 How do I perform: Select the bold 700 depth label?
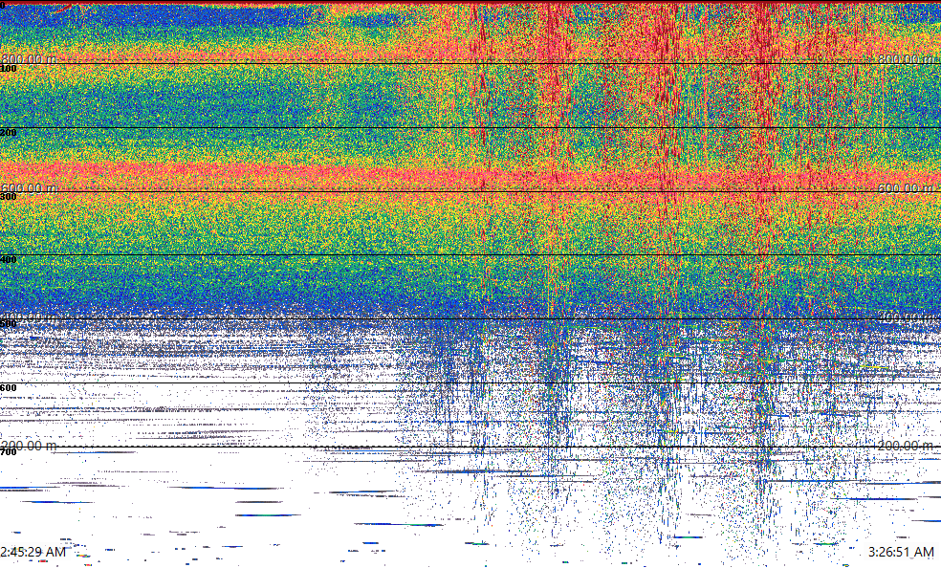pos(9,451)
